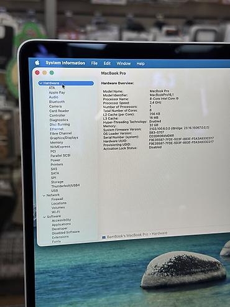Image resolution: width=230 pixels, height=307 pixels.
Task: Click Hardware in the path bar
Action: pos(159,233)
